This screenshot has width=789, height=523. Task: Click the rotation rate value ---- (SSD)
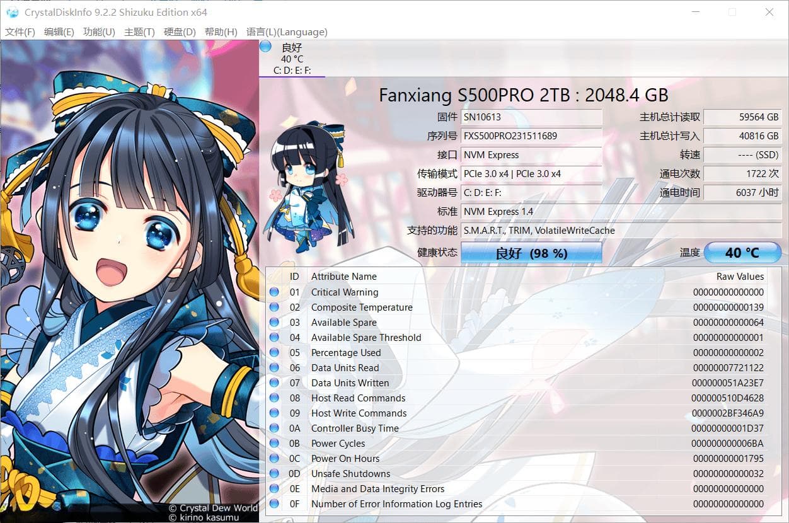pyautogui.click(x=742, y=155)
